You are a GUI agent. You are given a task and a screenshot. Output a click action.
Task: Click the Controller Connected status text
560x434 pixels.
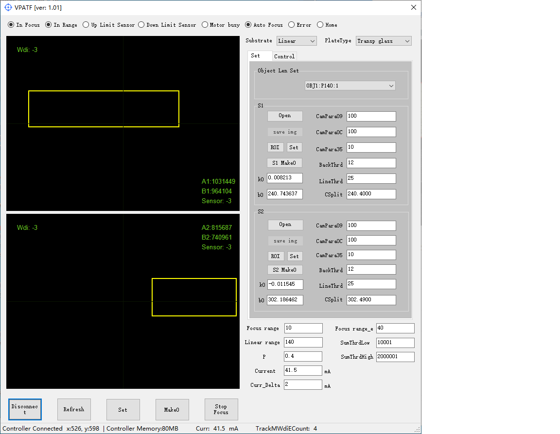(x=33, y=428)
